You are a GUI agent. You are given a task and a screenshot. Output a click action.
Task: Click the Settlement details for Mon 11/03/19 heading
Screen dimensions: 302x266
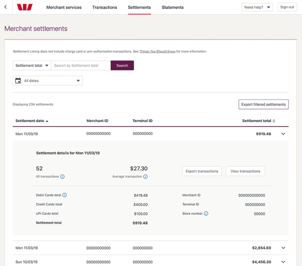(68, 153)
